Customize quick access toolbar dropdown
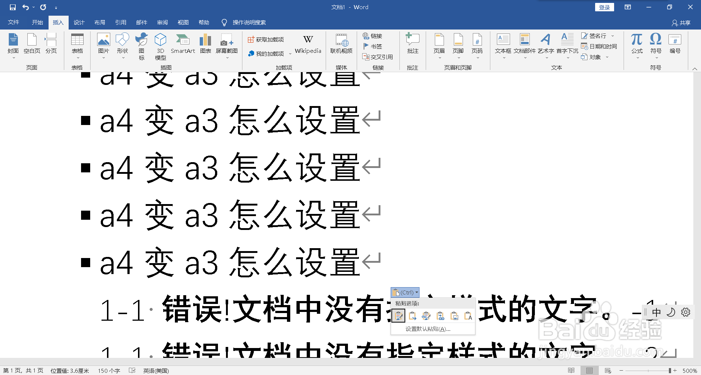 click(56, 7)
